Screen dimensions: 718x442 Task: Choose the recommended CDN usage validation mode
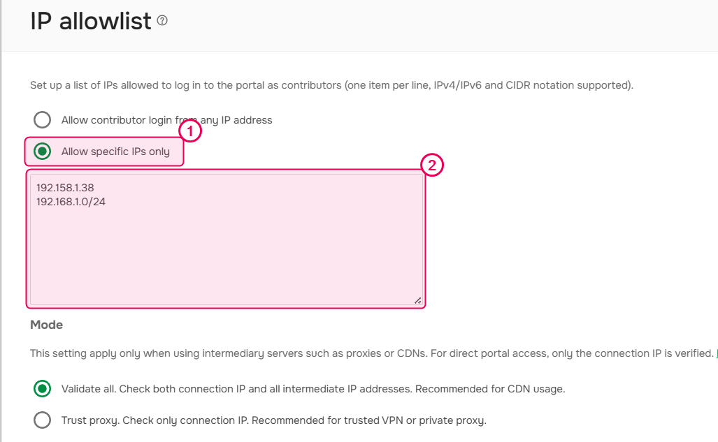click(41, 388)
